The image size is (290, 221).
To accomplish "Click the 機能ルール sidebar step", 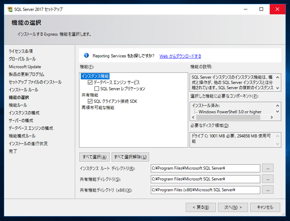I will 18,105.
